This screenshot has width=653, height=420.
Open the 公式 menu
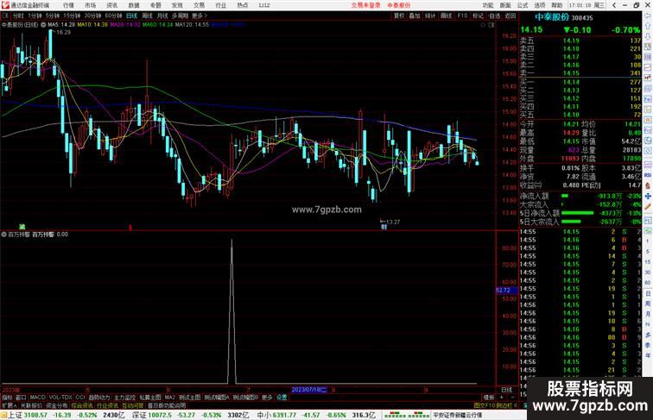[523, 5]
